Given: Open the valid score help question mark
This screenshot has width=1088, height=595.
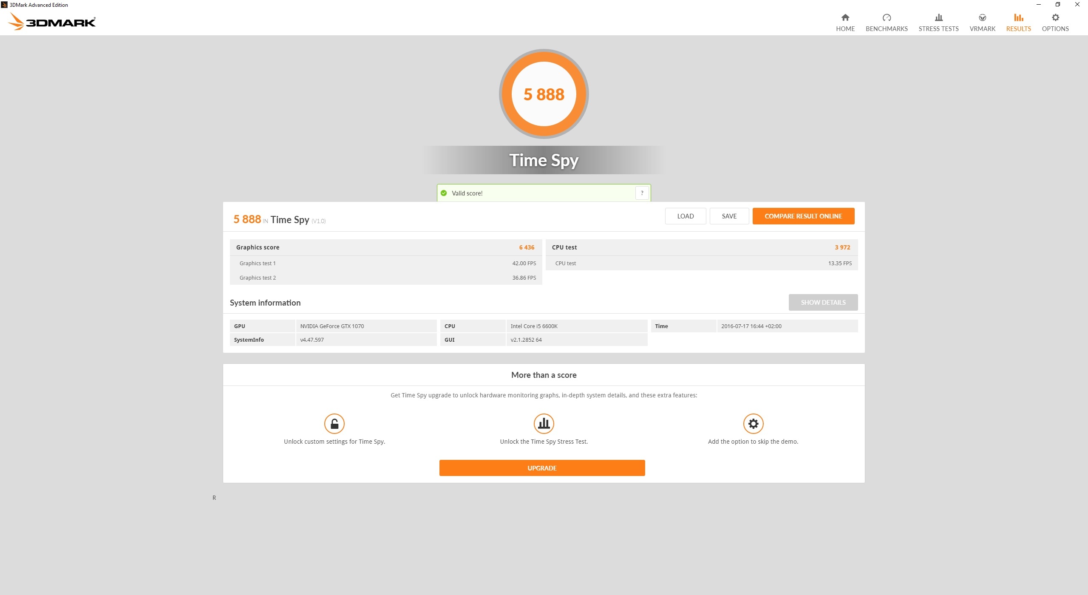Looking at the screenshot, I should coord(642,193).
